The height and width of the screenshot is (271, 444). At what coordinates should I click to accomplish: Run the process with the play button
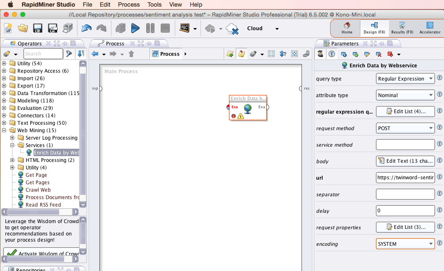135,28
